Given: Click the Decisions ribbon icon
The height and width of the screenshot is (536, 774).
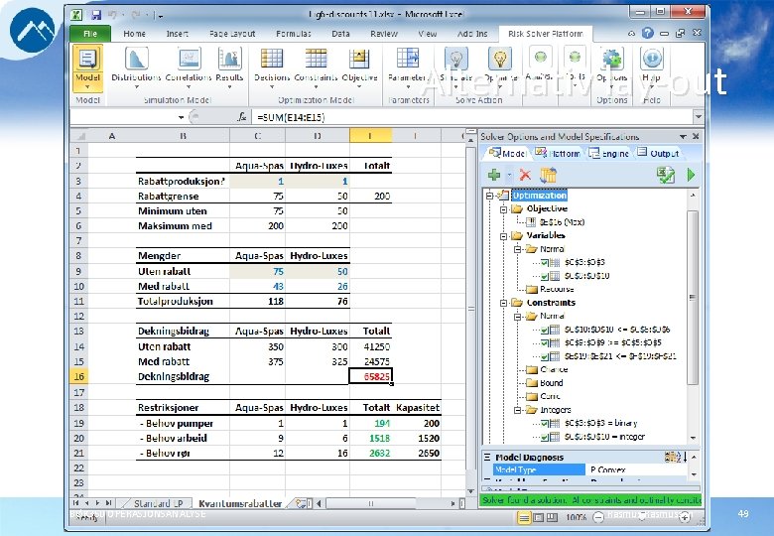Looking at the screenshot, I should pos(272,59).
